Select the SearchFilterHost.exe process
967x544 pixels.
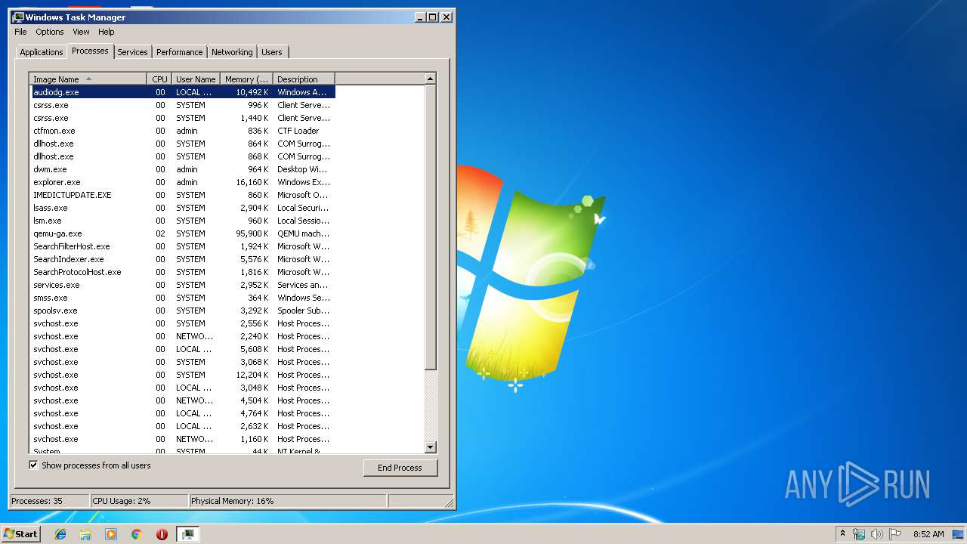tap(182, 246)
